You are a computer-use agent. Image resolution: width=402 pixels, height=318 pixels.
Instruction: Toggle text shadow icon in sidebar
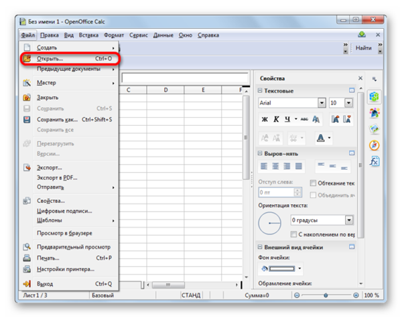(316, 119)
